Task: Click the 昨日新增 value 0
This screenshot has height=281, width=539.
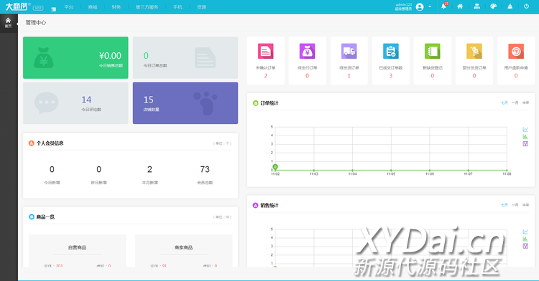Action: point(98,169)
